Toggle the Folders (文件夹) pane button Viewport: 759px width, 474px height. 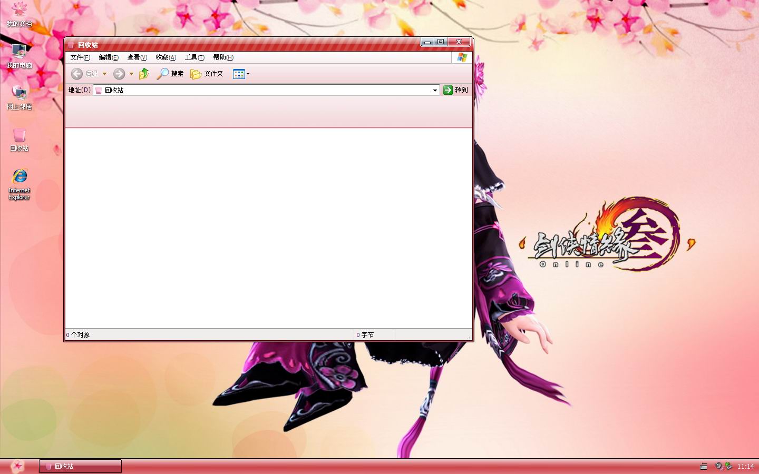(x=207, y=74)
